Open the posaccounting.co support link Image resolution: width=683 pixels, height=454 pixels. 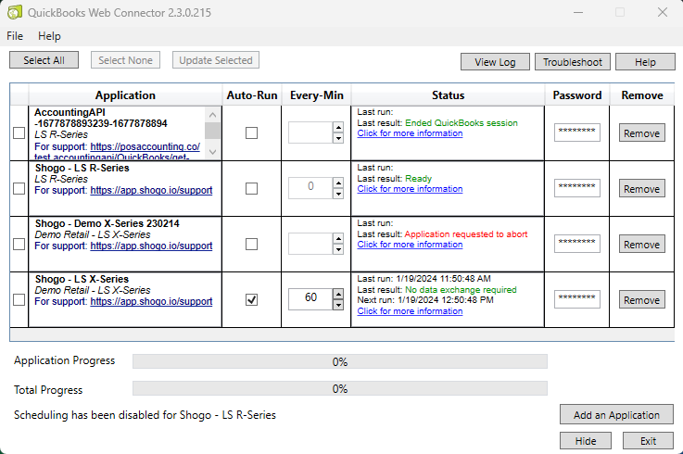tap(145, 146)
